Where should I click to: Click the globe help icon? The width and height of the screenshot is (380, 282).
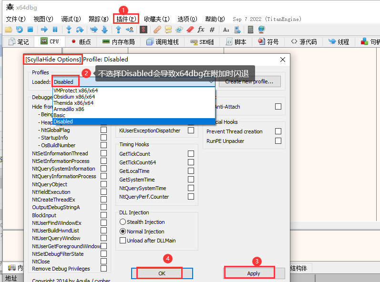pyautogui.click(x=261, y=30)
